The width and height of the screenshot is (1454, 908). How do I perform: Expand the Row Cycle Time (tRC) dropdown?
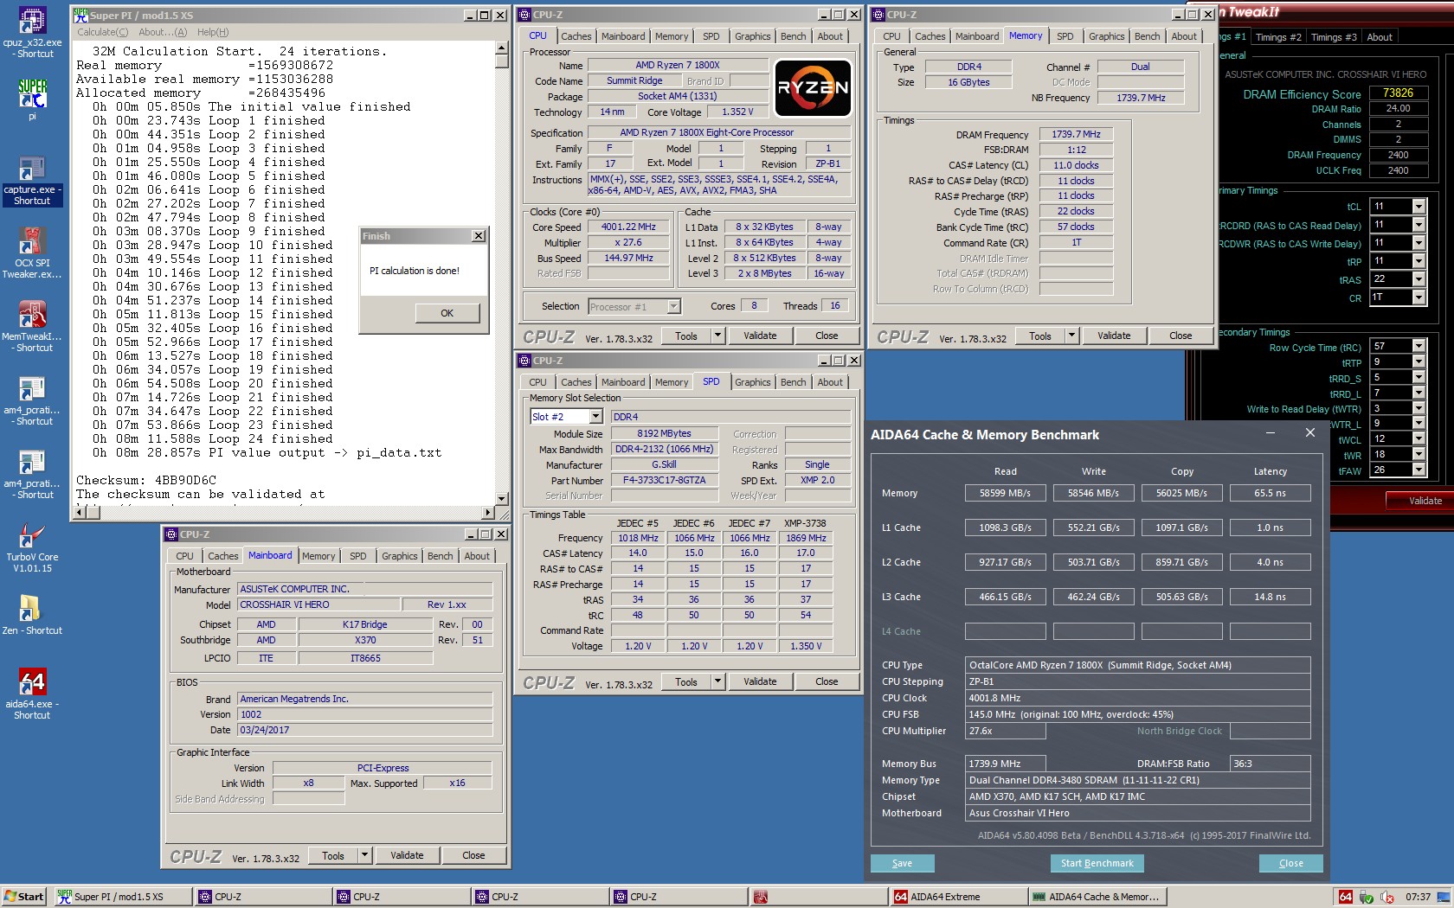pyautogui.click(x=1419, y=347)
